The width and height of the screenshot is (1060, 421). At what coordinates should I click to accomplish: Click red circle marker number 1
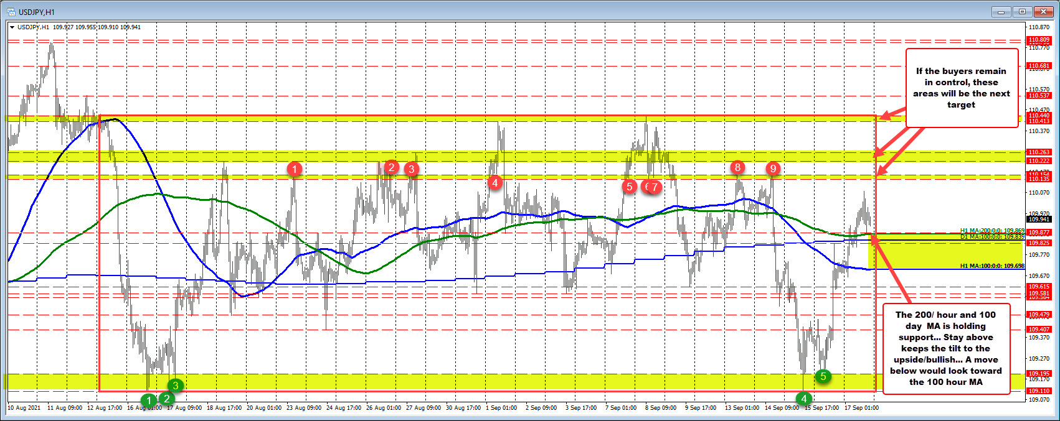tap(295, 169)
